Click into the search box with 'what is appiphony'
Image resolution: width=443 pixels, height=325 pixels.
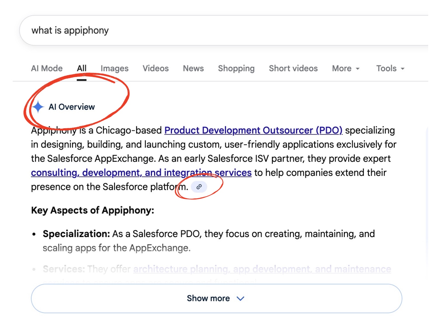[x=192, y=30]
